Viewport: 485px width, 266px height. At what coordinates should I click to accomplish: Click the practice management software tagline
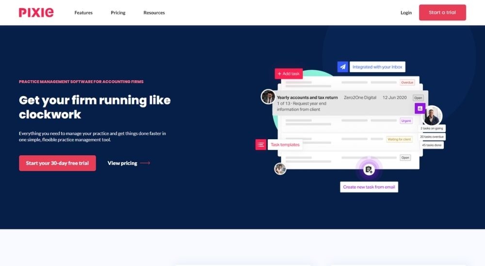[81, 82]
